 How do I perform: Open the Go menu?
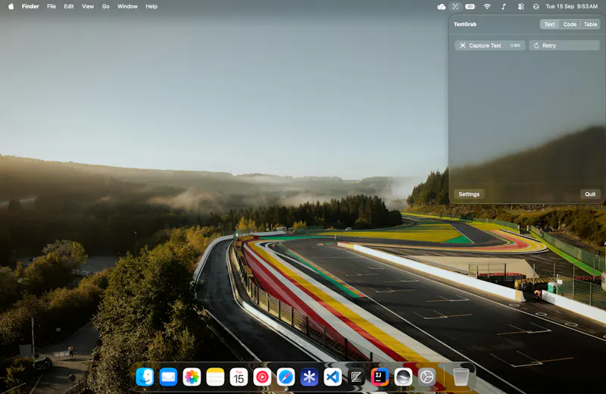105,7
